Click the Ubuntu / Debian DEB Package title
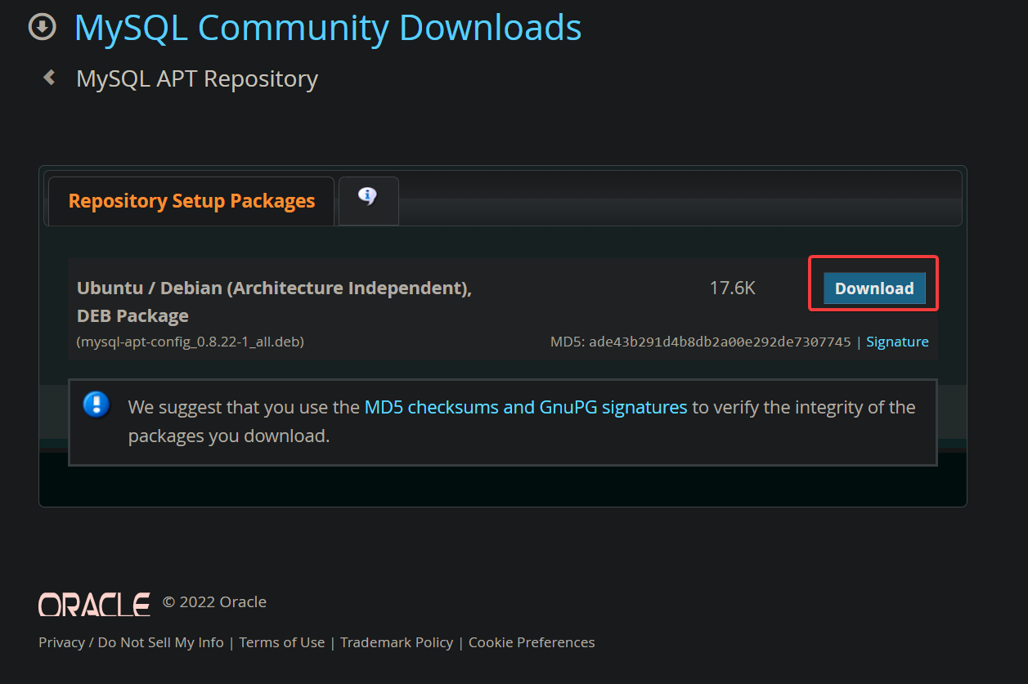Screen dimensions: 1028x684 pyautogui.click(x=274, y=302)
